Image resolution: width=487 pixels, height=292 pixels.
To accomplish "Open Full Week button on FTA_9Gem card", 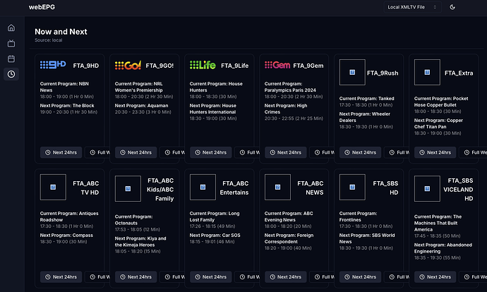I will click(322, 152).
